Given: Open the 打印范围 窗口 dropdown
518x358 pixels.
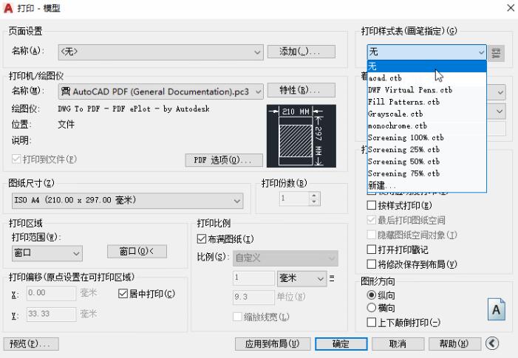Looking at the screenshot, I should click(x=47, y=253).
